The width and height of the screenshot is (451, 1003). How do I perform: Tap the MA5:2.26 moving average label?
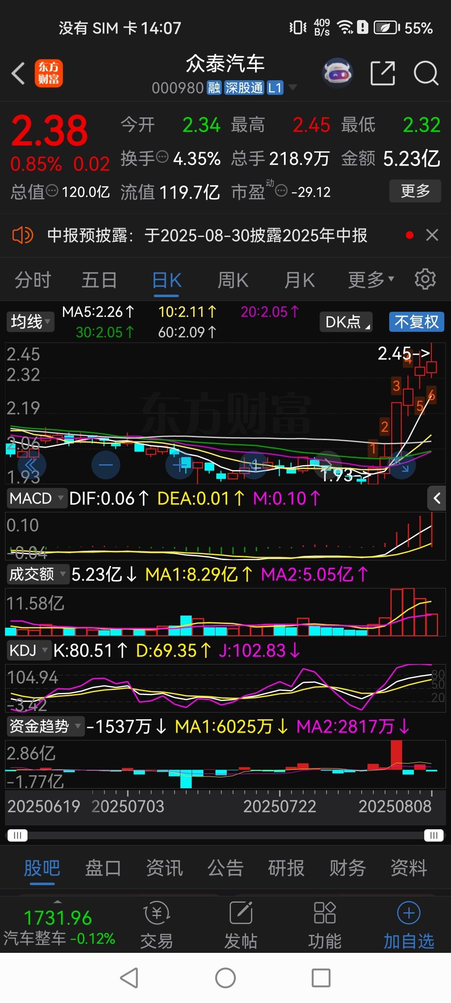99,312
